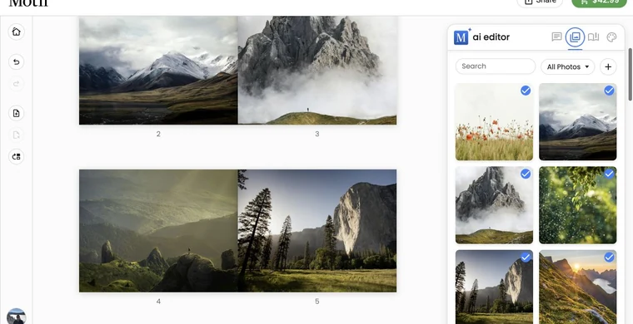Click the Share button
The height and width of the screenshot is (324, 633).
click(x=540, y=2)
